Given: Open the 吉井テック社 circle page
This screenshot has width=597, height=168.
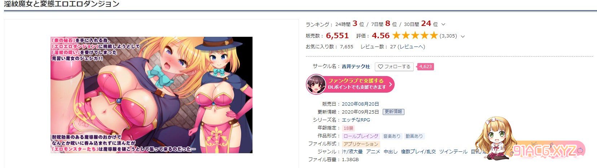Looking at the screenshot, I should [x=356, y=67].
